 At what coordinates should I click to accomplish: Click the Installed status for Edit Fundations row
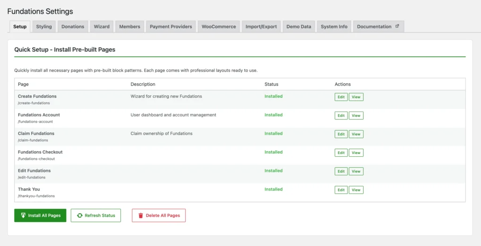pos(274,170)
